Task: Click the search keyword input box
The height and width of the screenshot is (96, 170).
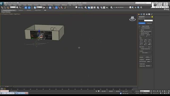Action: 143,3
